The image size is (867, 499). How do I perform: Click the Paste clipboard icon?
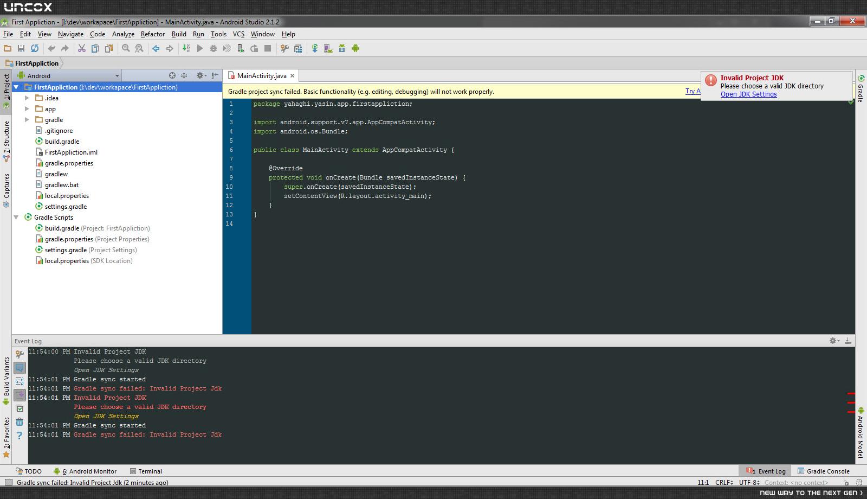(109, 48)
